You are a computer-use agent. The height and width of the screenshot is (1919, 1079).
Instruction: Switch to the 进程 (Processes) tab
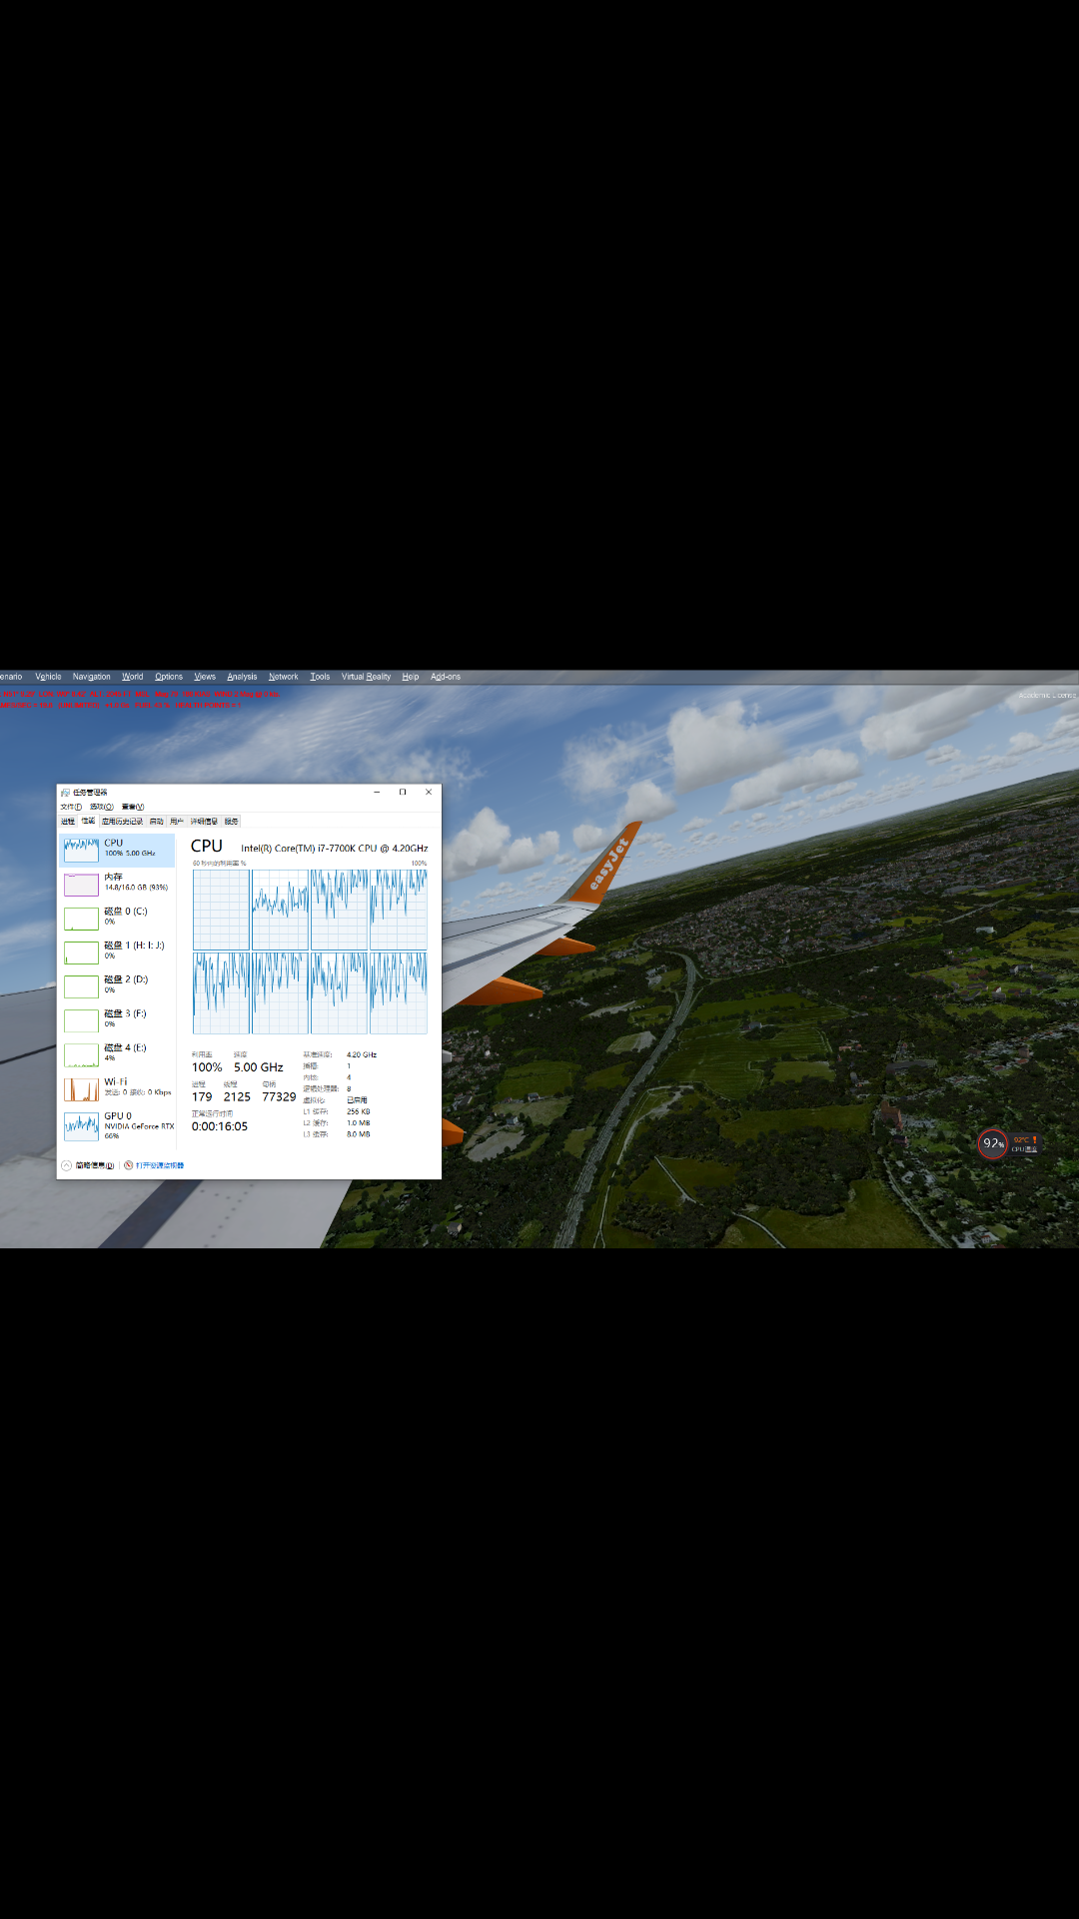coord(68,822)
